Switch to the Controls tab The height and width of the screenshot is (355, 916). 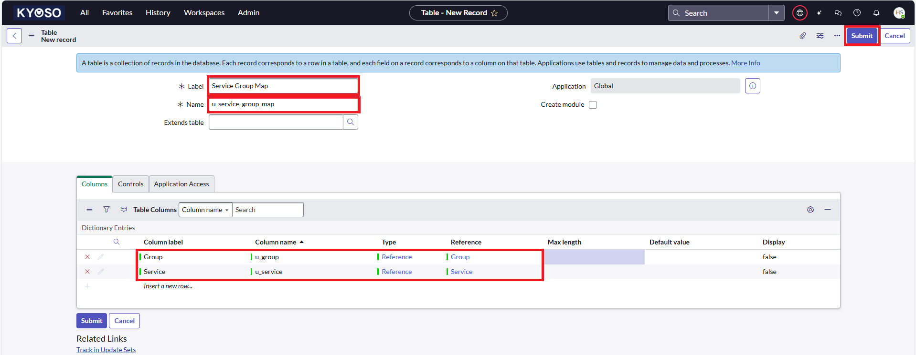[130, 184]
